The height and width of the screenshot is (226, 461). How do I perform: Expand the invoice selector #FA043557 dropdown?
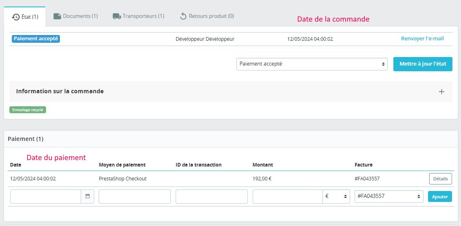(x=389, y=196)
